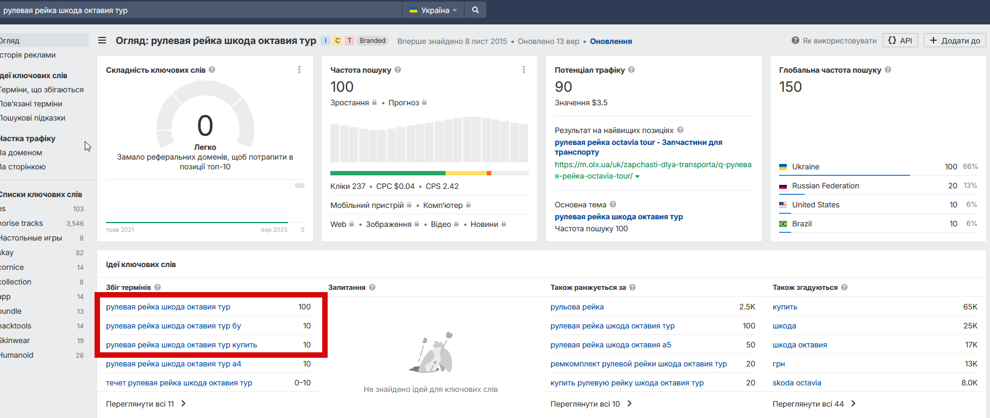Open the hamburger menu beside the Огляд title

pyautogui.click(x=102, y=41)
